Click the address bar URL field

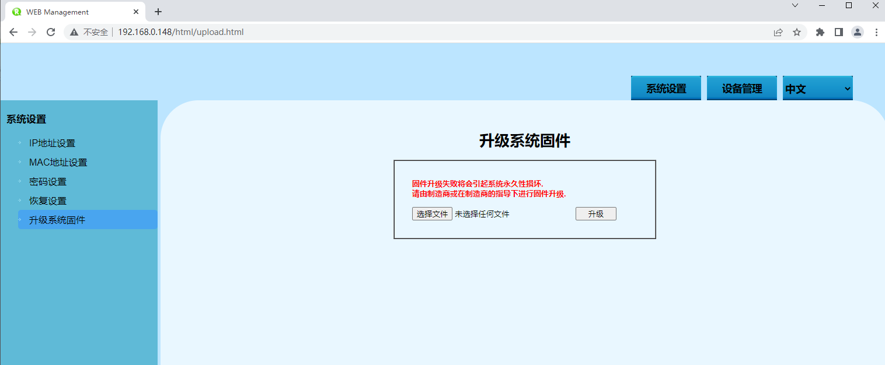tap(409, 32)
